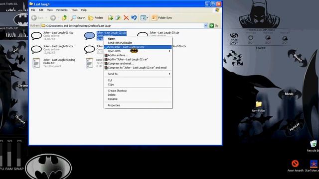Viewport: 319px width, 179px height.
Task: Open the Favorites menu
Action: 62,10
